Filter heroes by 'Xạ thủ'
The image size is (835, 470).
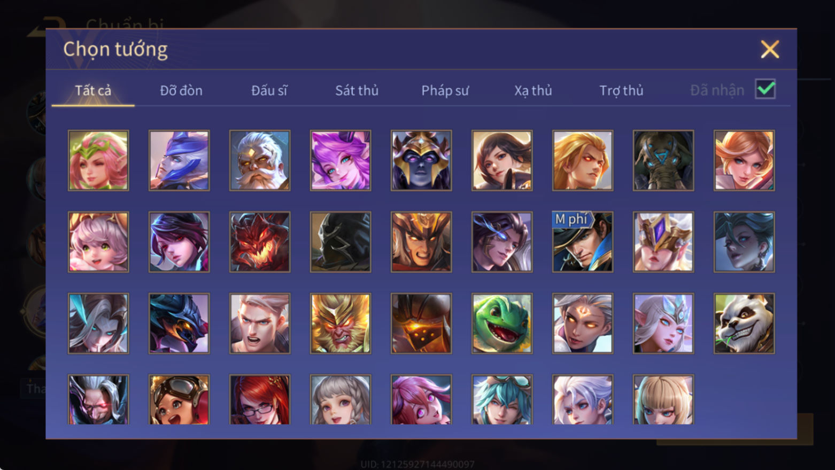click(x=533, y=90)
